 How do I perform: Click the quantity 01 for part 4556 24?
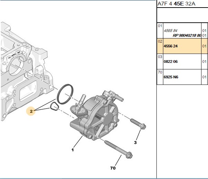click(204, 46)
